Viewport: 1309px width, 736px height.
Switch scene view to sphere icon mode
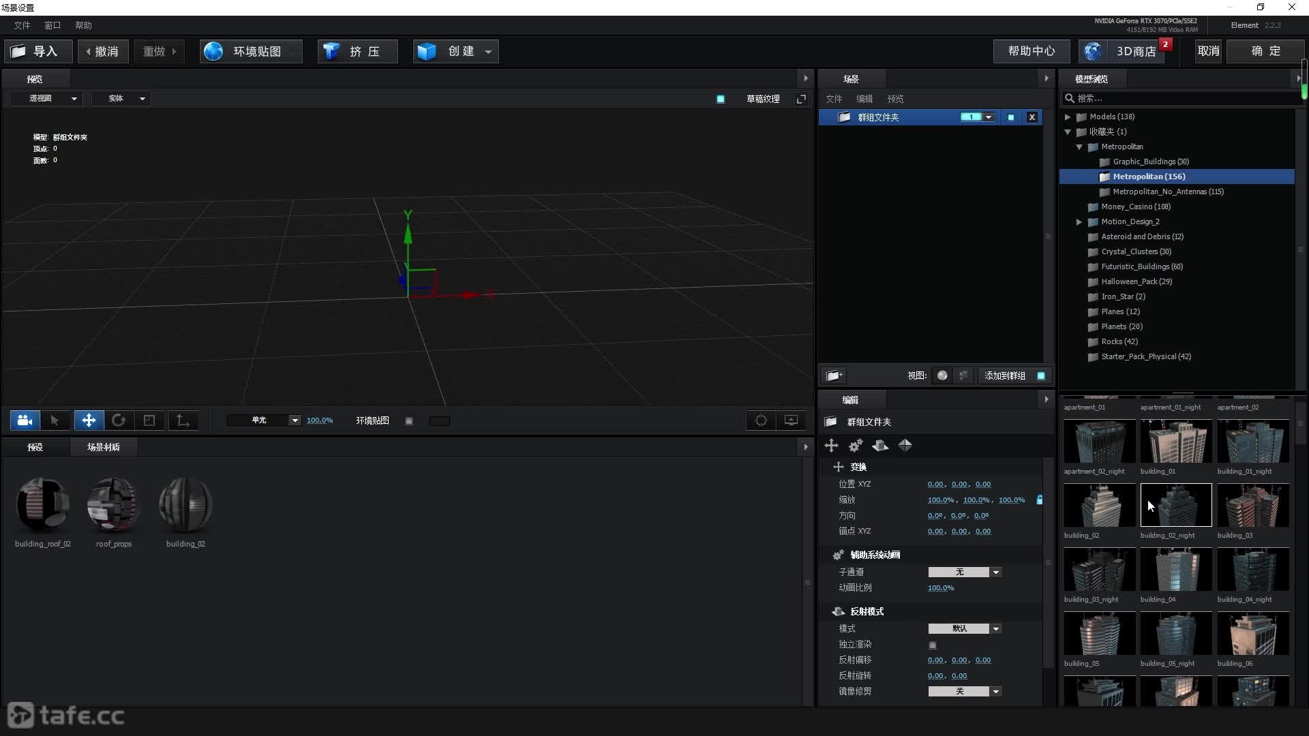coord(942,375)
